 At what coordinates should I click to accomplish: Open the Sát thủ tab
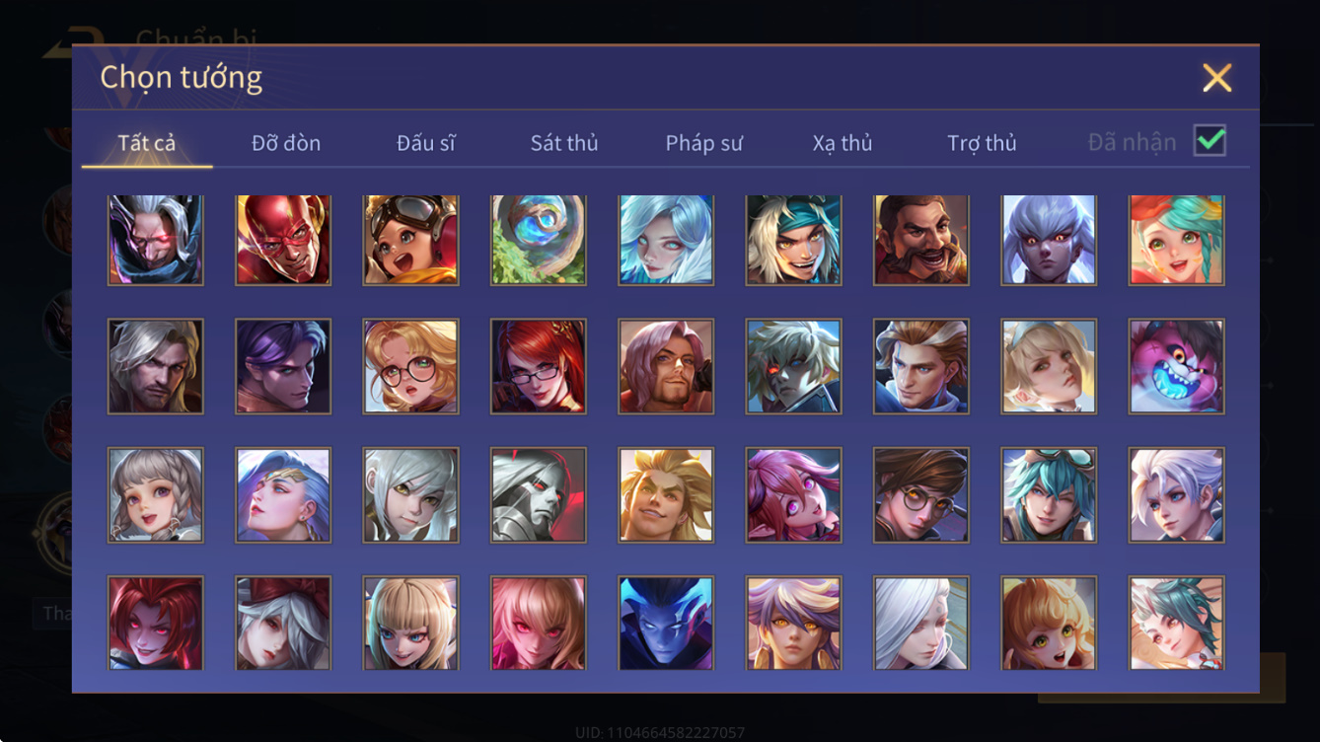pyautogui.click(x=564, y=143)
